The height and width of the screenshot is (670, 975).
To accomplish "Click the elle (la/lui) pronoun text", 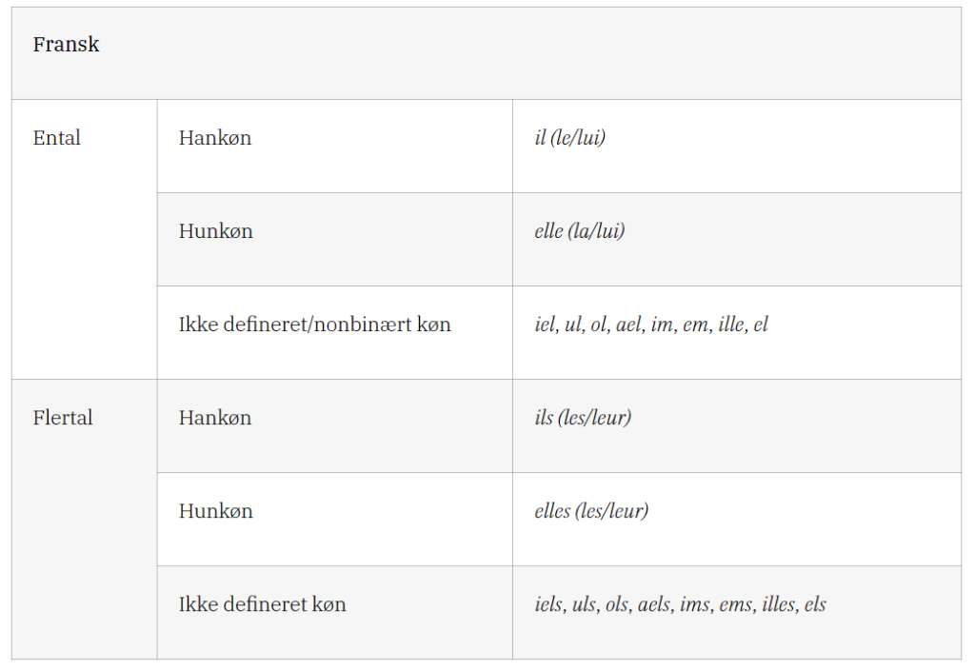I will (580, 231).
